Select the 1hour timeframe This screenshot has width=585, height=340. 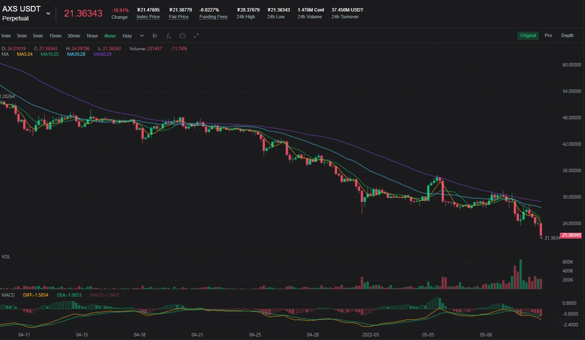[x=92, y=36]
